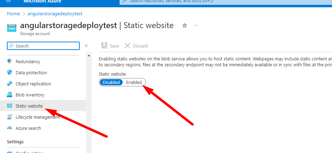Click the Discard button
Screen dimensions: 332x153
click(136, 46)
